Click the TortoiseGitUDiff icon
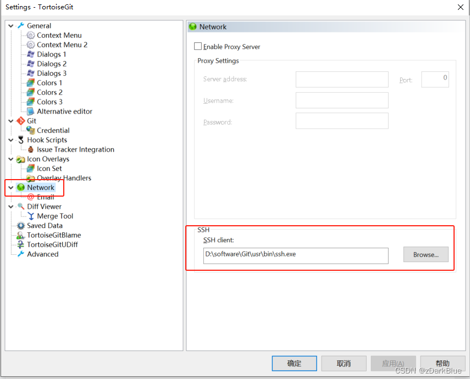Screen dimensions: 470x379 [x=21, y=245]
